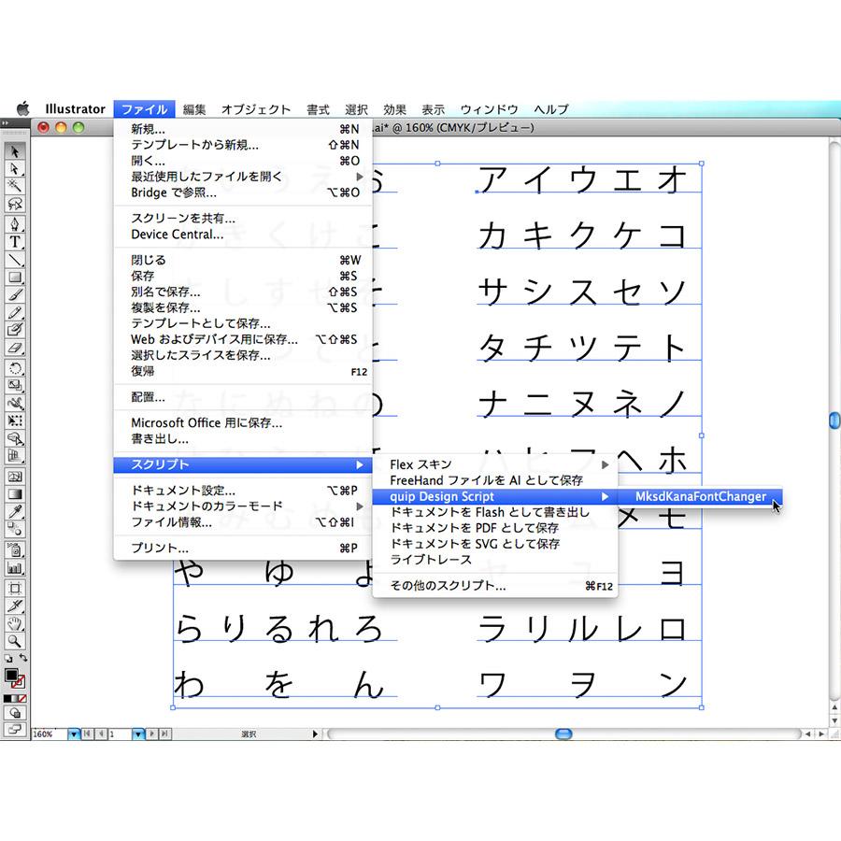Expand 最近使用したファイルを開く submenu
Screen dimensions: 841x841
coord(243,177)
